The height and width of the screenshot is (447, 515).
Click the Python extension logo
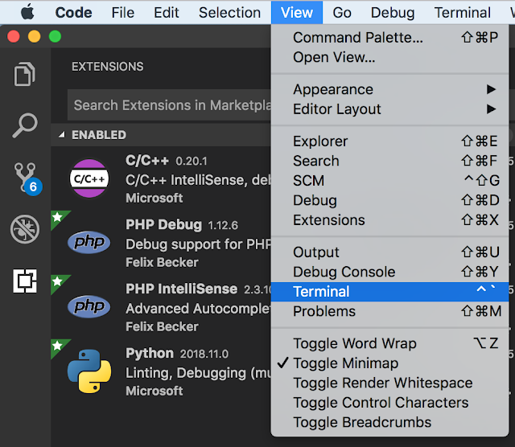click(89, 371)
